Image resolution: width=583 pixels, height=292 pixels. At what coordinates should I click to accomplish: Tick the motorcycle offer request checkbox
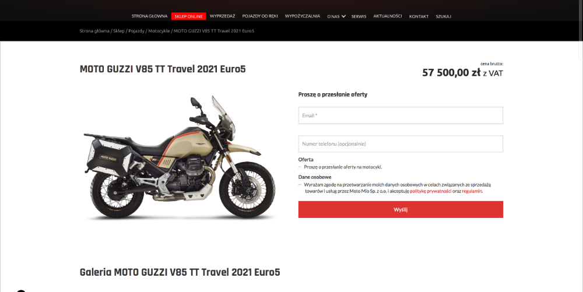point(300,167)
